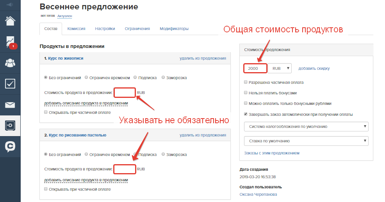The height and width of the screenshot is (202, 385).
Task: Select Без ограничений for Курс по живописи
Action: pos(46,78)
